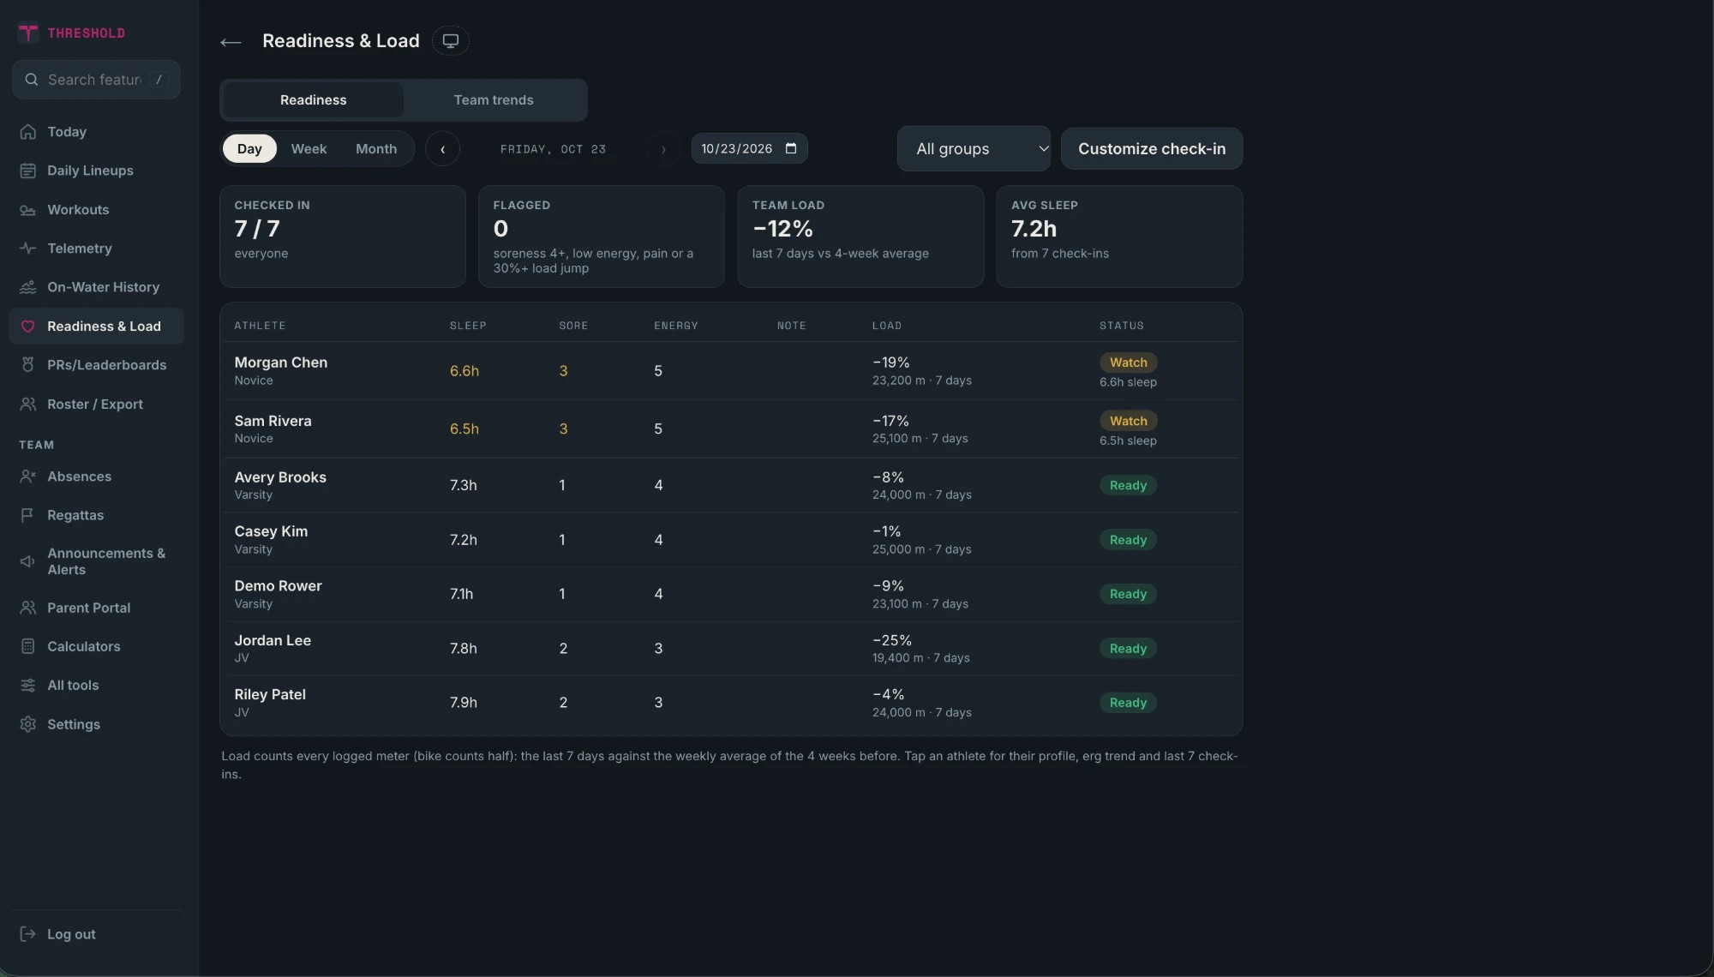The image size is (1714, 977).
Task: Click the Flagged summary card
Action: tap(602, 237)
